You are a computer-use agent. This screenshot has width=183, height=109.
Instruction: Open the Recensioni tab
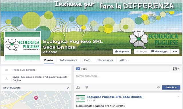[x=105, y=60]
